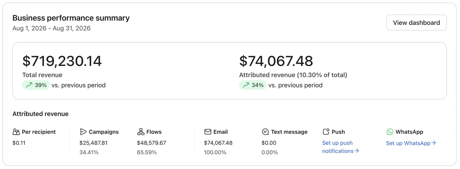460x169 pixels.
Task: Click the Campaigns paper plane icon
Action: click(83, 132)
